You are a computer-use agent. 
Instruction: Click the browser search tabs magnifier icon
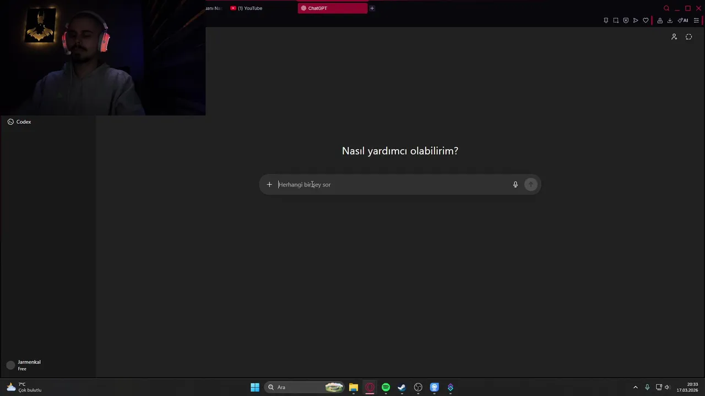(666, 8)
